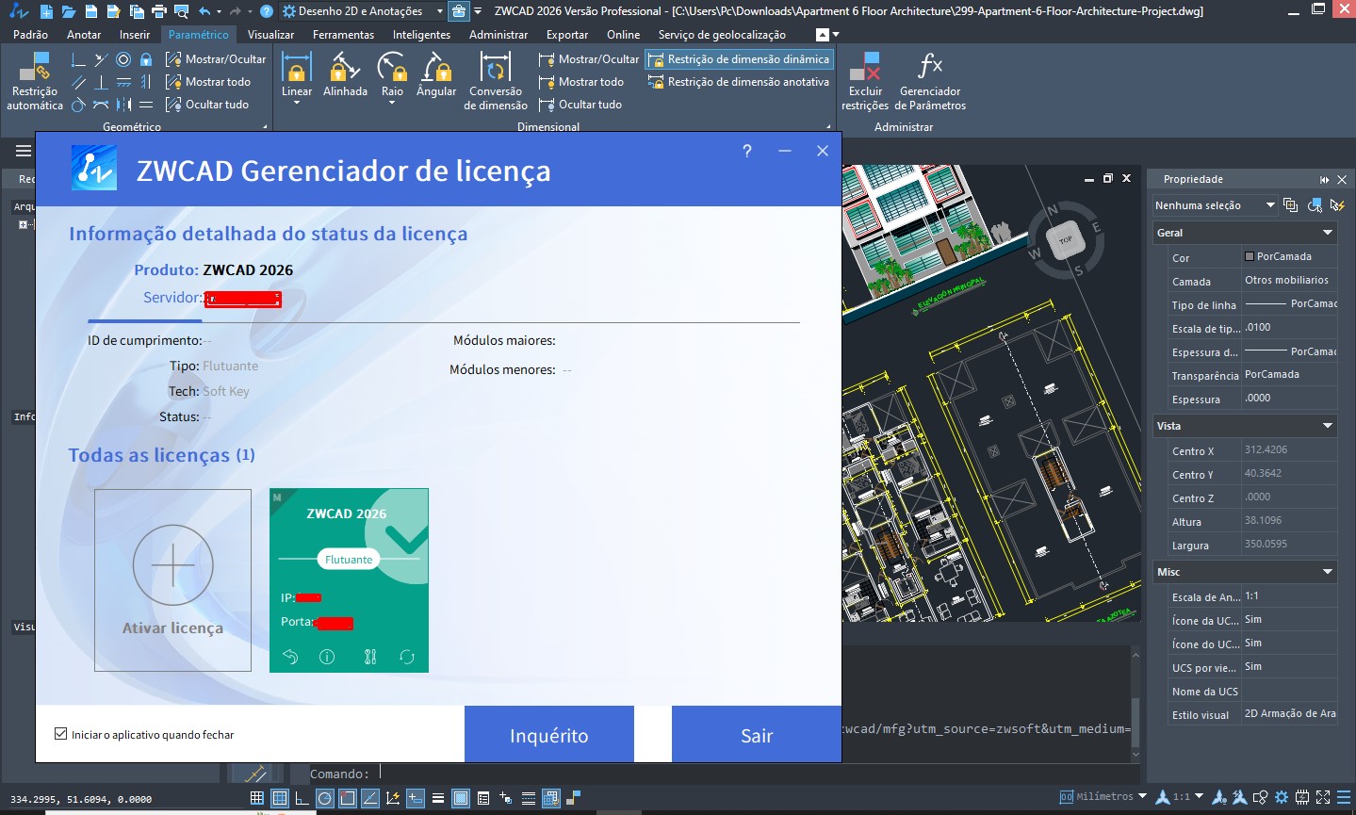This screenshot has height=815, width=1356.
Task: Select the Alinhada dimensional constraint tool
Action: (345, 74)
